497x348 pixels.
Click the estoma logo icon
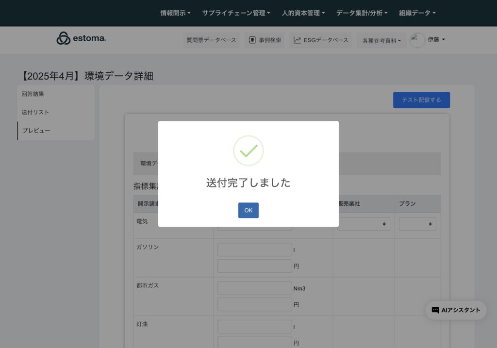(x=63, y=38)
